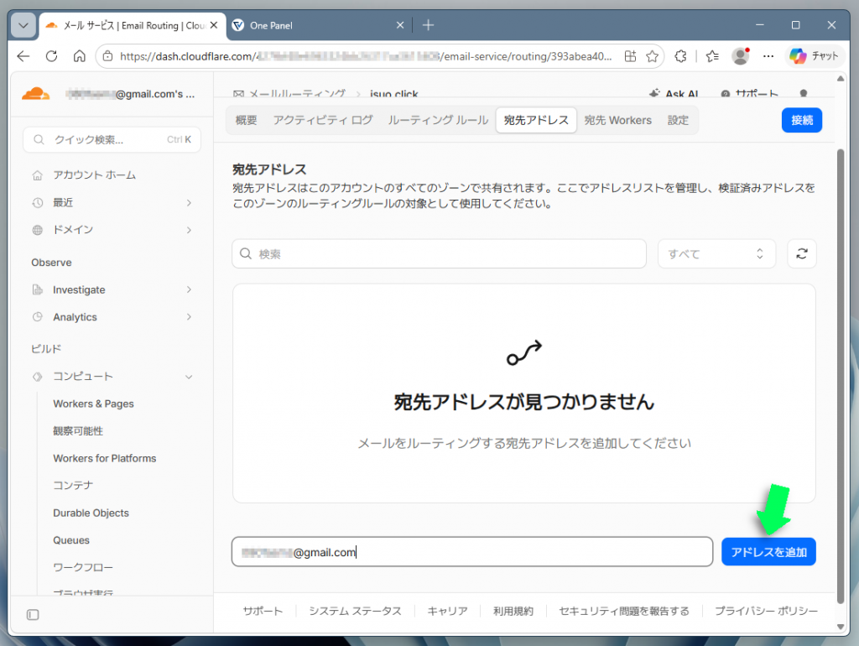
Task: Open 利用規約 footer link
Action: [513, 611]
